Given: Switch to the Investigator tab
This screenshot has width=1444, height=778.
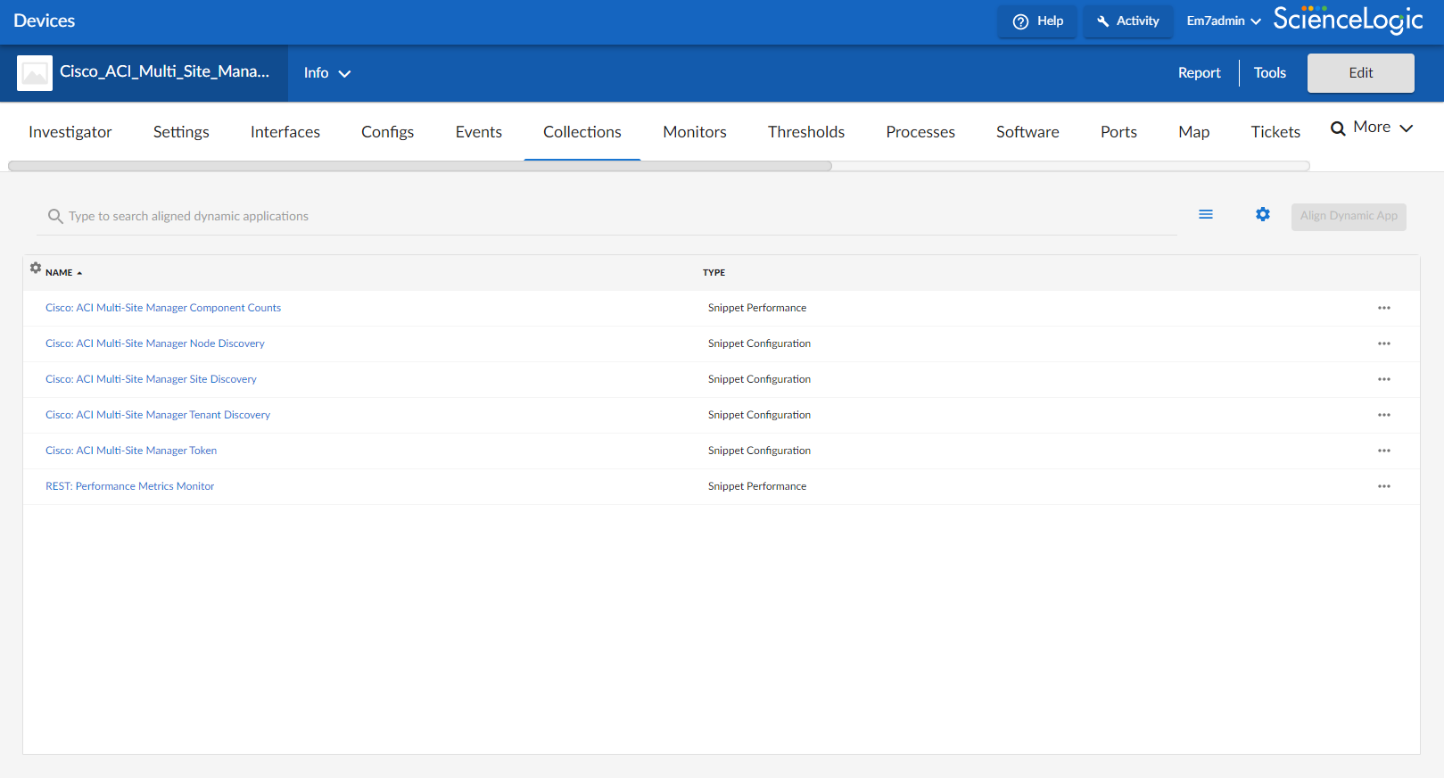Looking at the screenshot, I should click(70, 132).
